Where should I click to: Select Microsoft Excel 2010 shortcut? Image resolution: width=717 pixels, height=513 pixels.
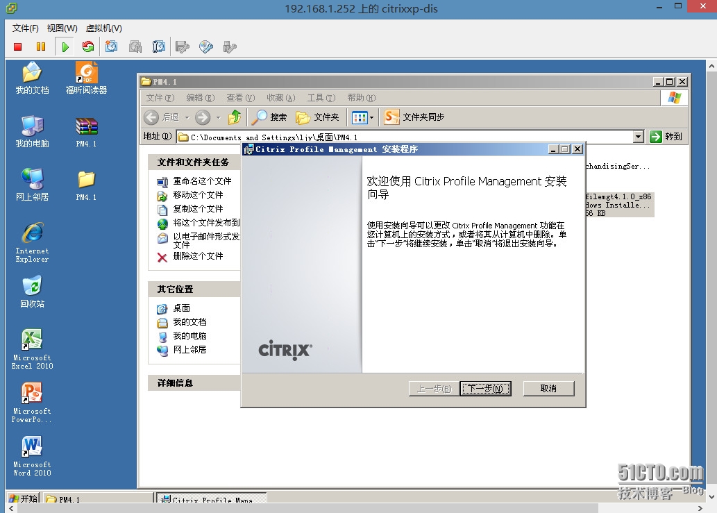(x=32, y=349)
